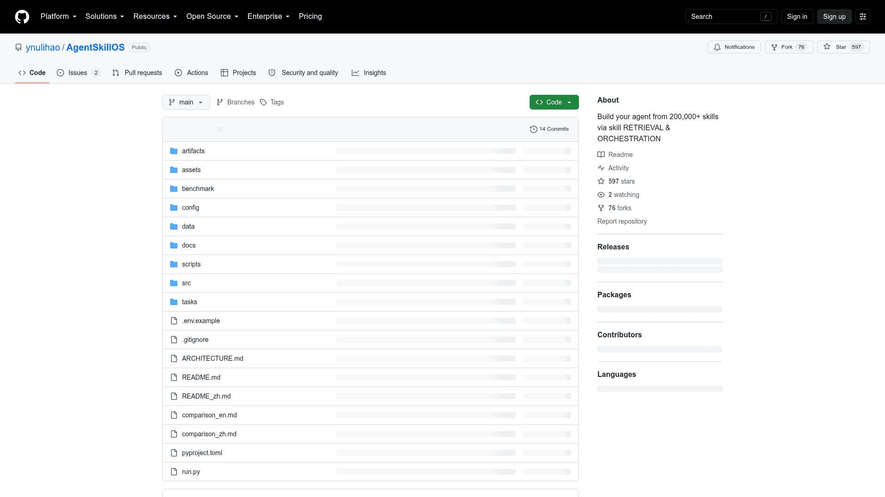Switch to the Projects tab

point(238,73)
